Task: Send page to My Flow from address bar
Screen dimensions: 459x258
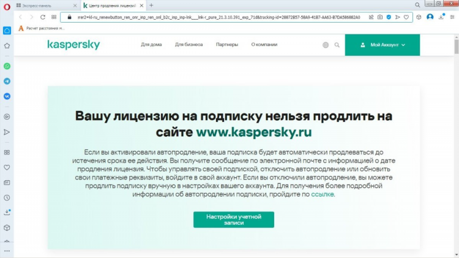Action: pyautogui.click(x=398, y=17)
